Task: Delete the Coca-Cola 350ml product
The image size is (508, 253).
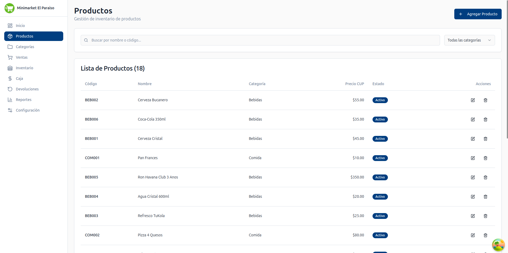Action: pyautogui.click(x=486, y=119)
